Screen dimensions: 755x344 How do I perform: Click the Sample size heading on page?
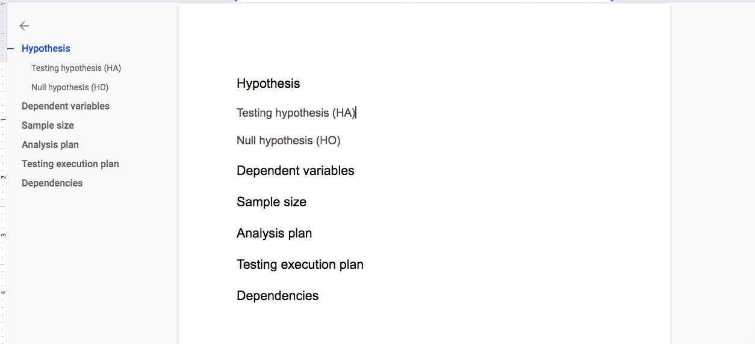click(271, 202)
